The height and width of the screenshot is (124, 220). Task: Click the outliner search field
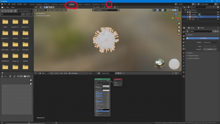(x=200, y=7)
